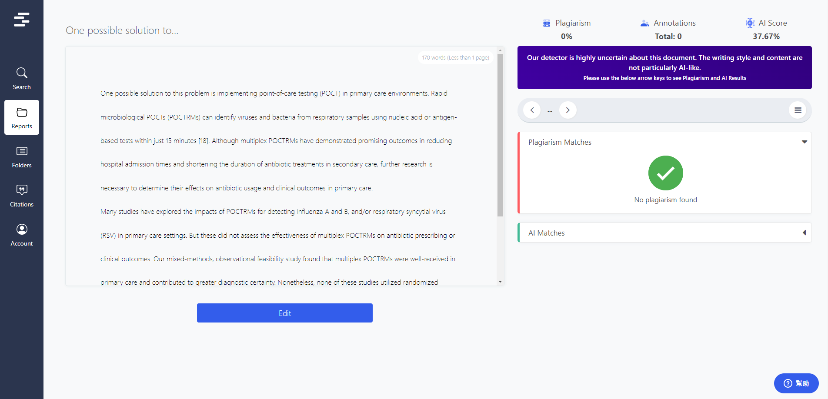Image resolution: width=828 pixels, height=399 pixels.
Task: Open the Search panel in the sidebar
Action: pos(22,77)
